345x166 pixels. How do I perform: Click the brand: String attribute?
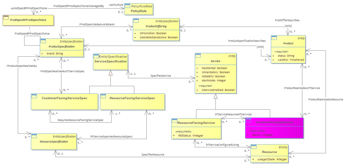(x=55, y=54)
